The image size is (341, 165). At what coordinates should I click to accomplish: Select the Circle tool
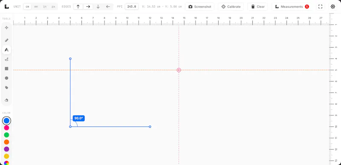(6, 78)
